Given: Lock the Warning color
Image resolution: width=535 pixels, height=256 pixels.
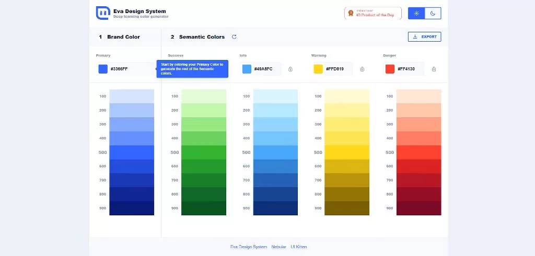Looking at the screenshot, I should click(x=362, y=69).
